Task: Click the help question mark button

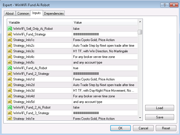Action: [x=165, y=5]
